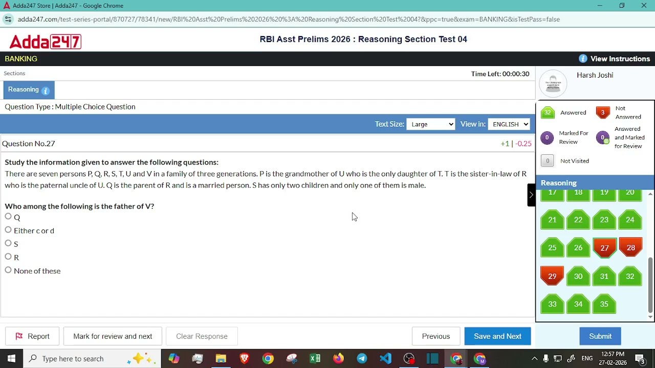Click the Answered and Marked for Review badge
This screenshot has height=368, width=655.
click(x=603, y=137)
